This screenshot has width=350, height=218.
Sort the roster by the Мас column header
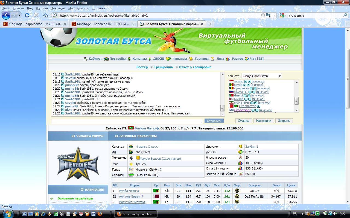click(188, 185)
